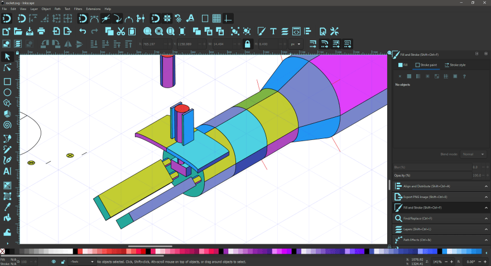The image size is (491, 266).
Task: Select the 3D box tool
Action: tap(7, 114)
